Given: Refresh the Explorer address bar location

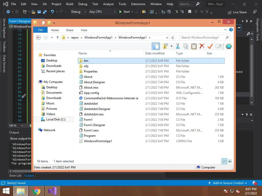Looking at the screenshot, I should coord(173,38).
